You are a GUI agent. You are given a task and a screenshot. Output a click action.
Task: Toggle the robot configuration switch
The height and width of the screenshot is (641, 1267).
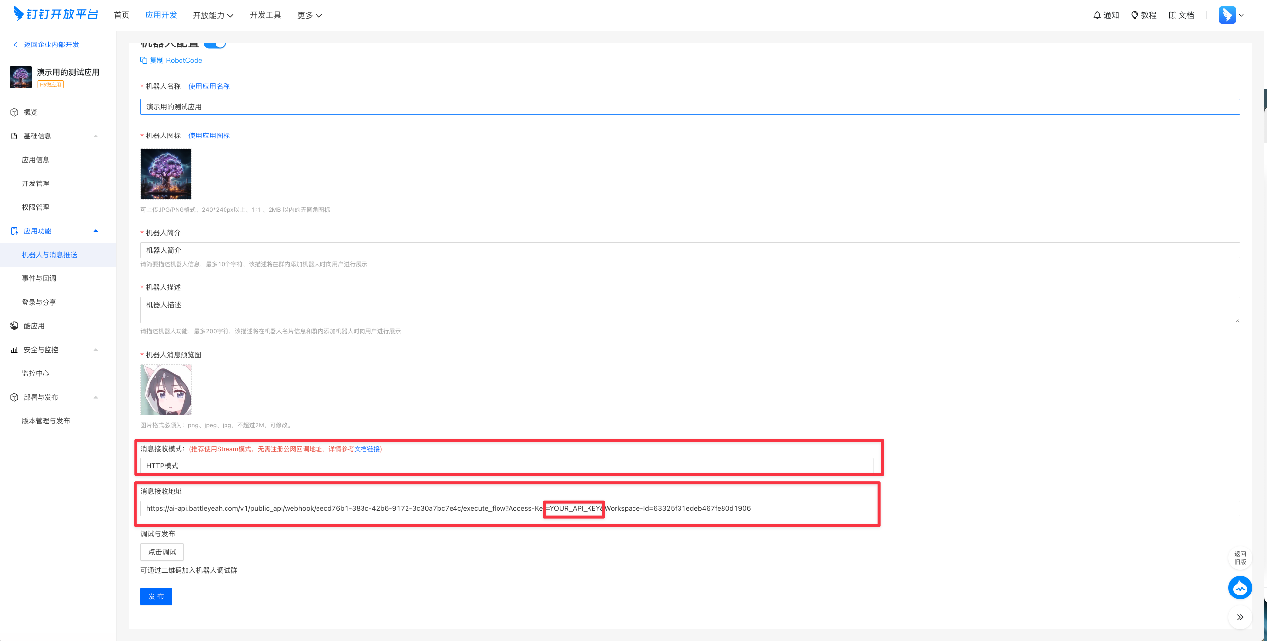[215, 45]
